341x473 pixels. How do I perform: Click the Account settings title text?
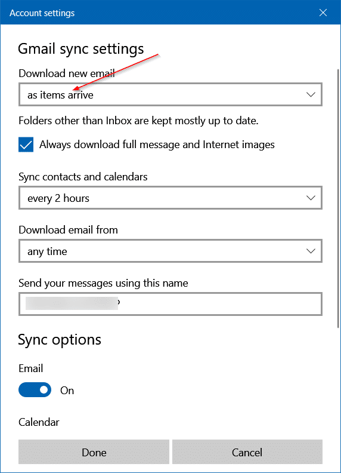click(42, 13)
